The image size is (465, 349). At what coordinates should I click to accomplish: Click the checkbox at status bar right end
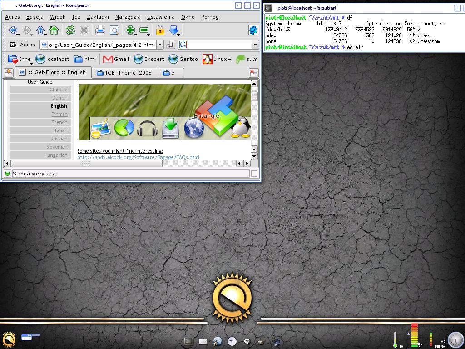(254, 174)
